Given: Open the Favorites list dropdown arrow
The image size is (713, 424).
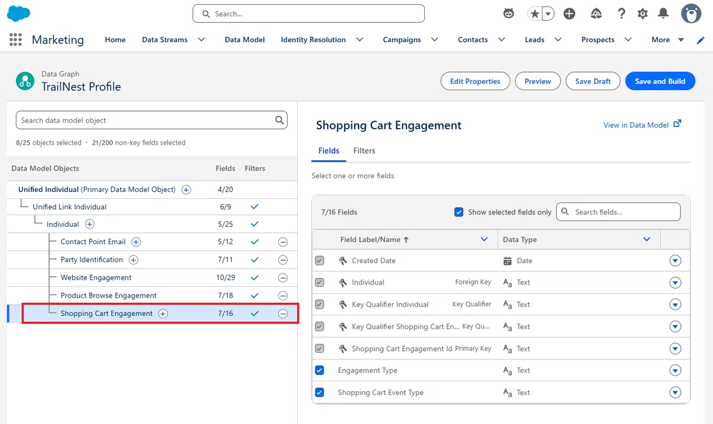Looking at the screenshot, I should (x=548, y=14).
